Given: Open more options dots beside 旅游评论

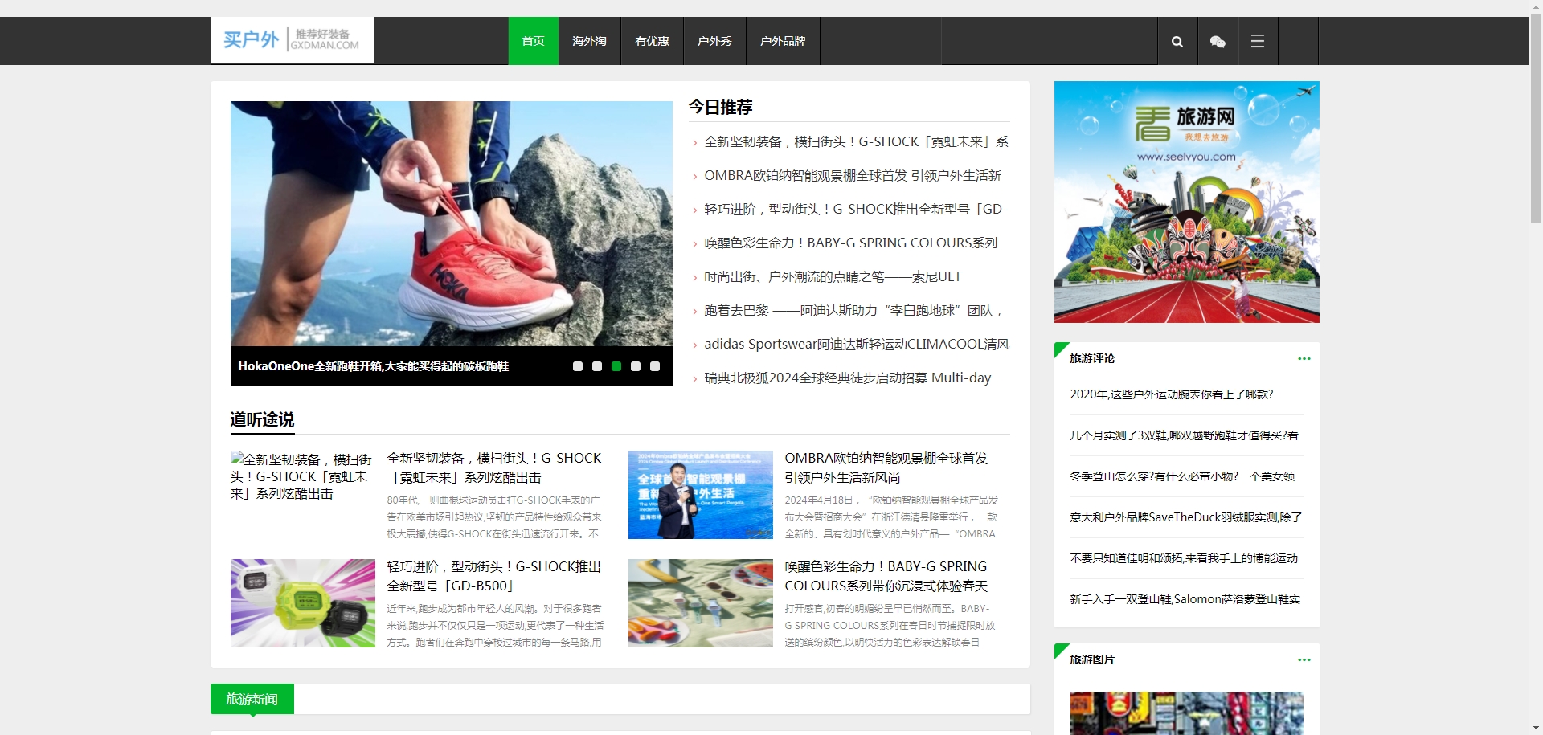Looking at the screenshot, I should click(x=1304, y=358).
